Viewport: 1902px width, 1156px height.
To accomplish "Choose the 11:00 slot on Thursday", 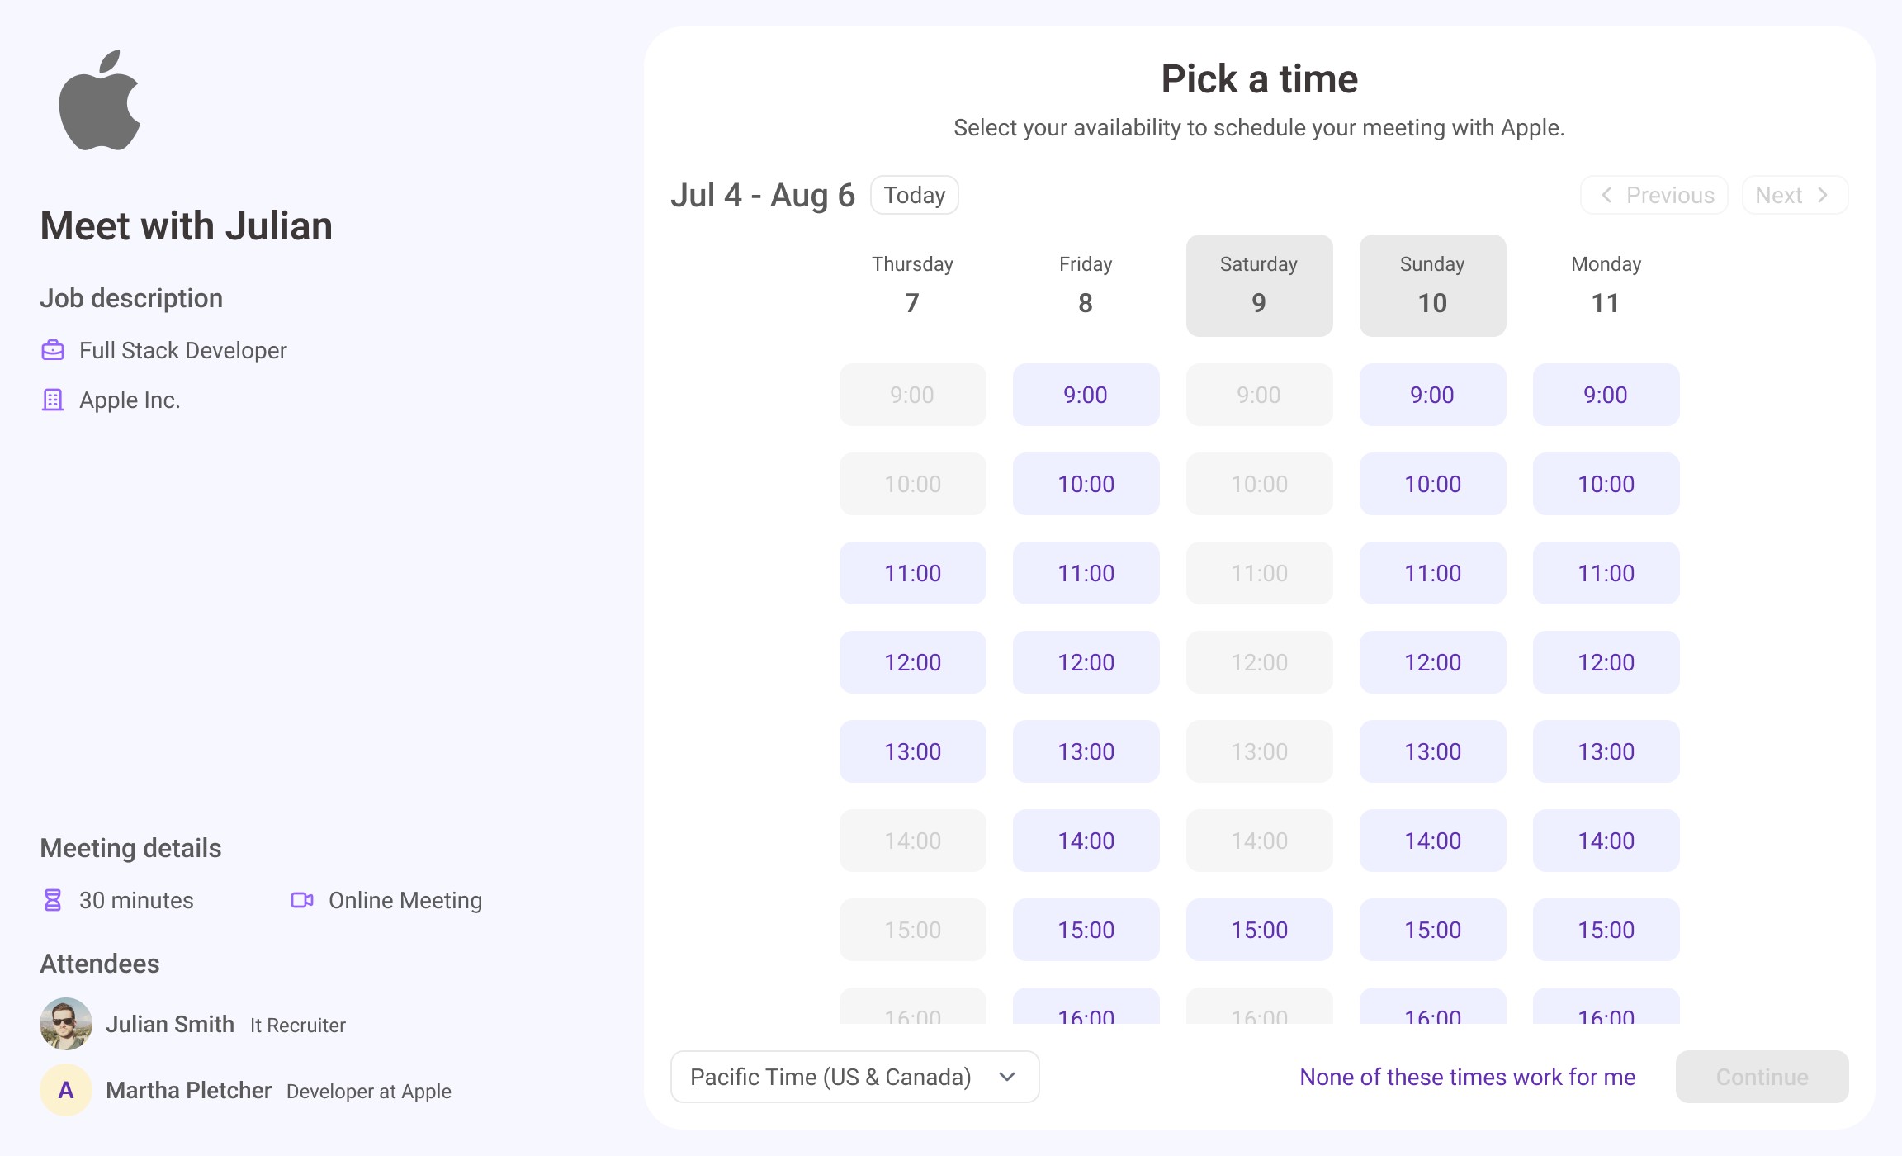I will 912,573.
